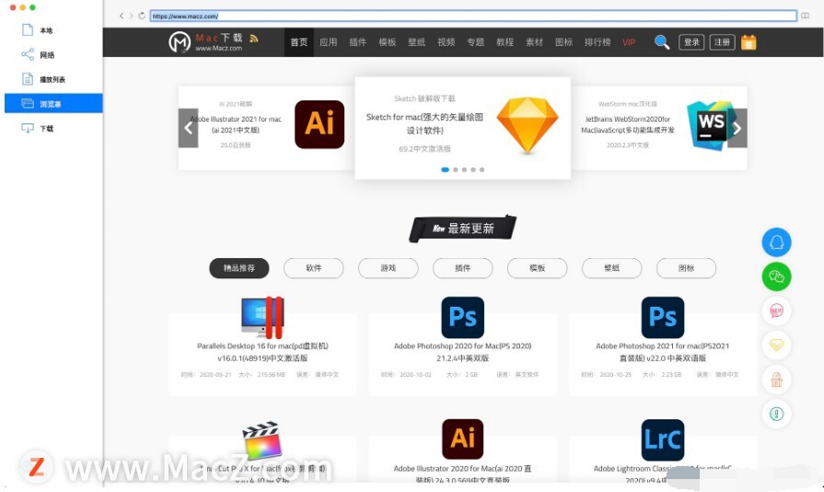This screenshot has width=824, height=492.
Task: Go forward with the browser forward arrow
Action: [131, 16]
